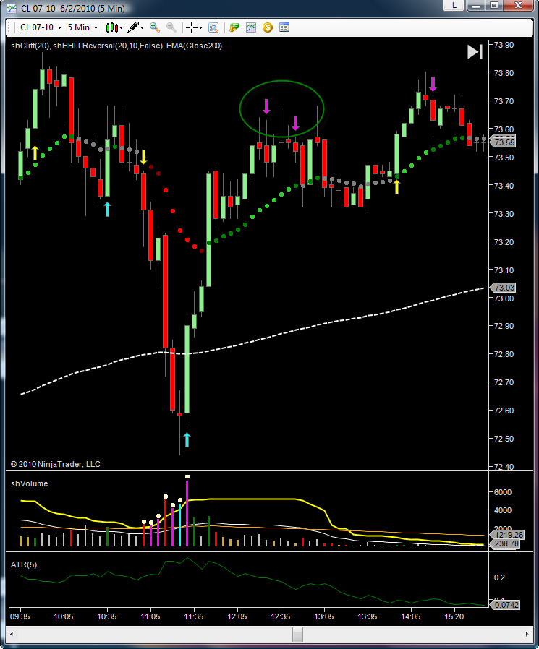Click the indicator label shCliff(20), shHHLLReversal
The width and height of the screenshot is (539, 649).
click(x=116, y=46)
